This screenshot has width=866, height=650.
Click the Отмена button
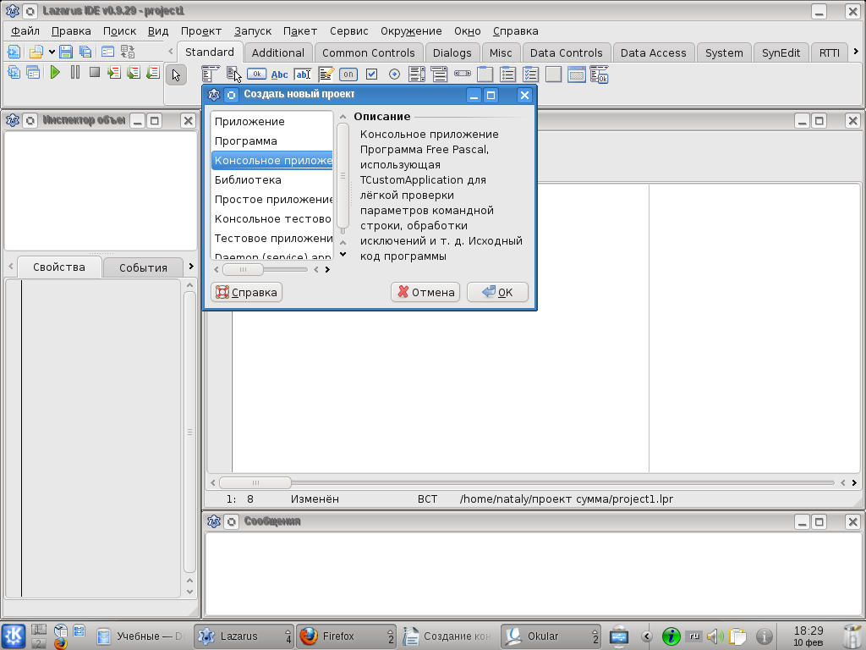425,292
